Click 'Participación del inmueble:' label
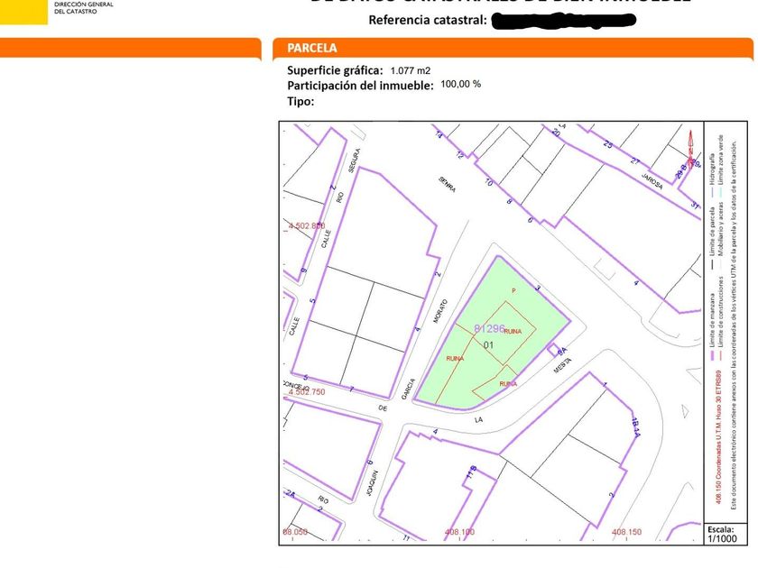 point(360,86)
